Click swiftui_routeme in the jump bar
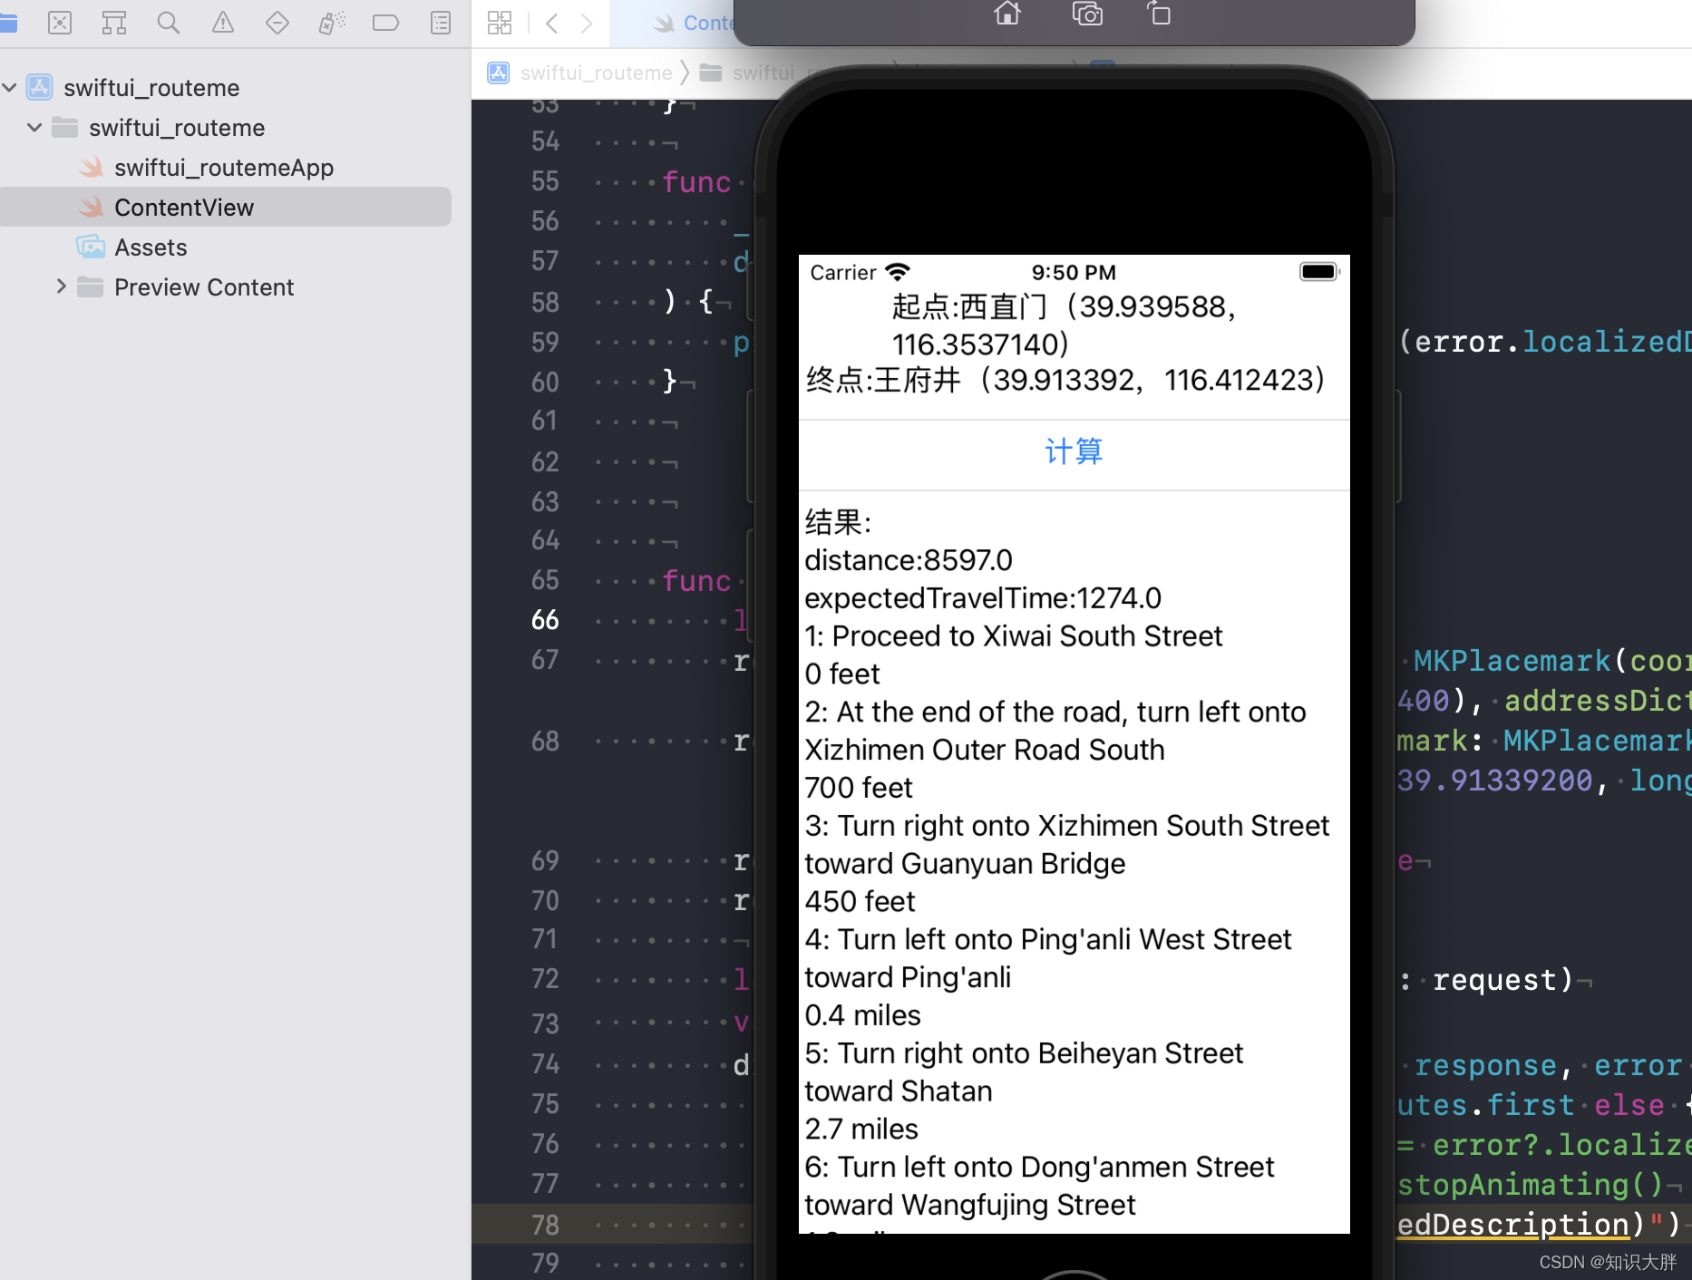The height and width of the screenshot is (1280, 1692). pos(596,73)
